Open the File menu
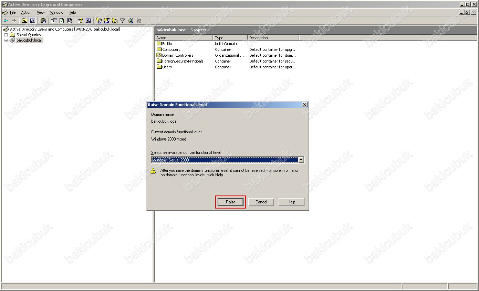Screen dimensions: 479x291 (13, 12)
